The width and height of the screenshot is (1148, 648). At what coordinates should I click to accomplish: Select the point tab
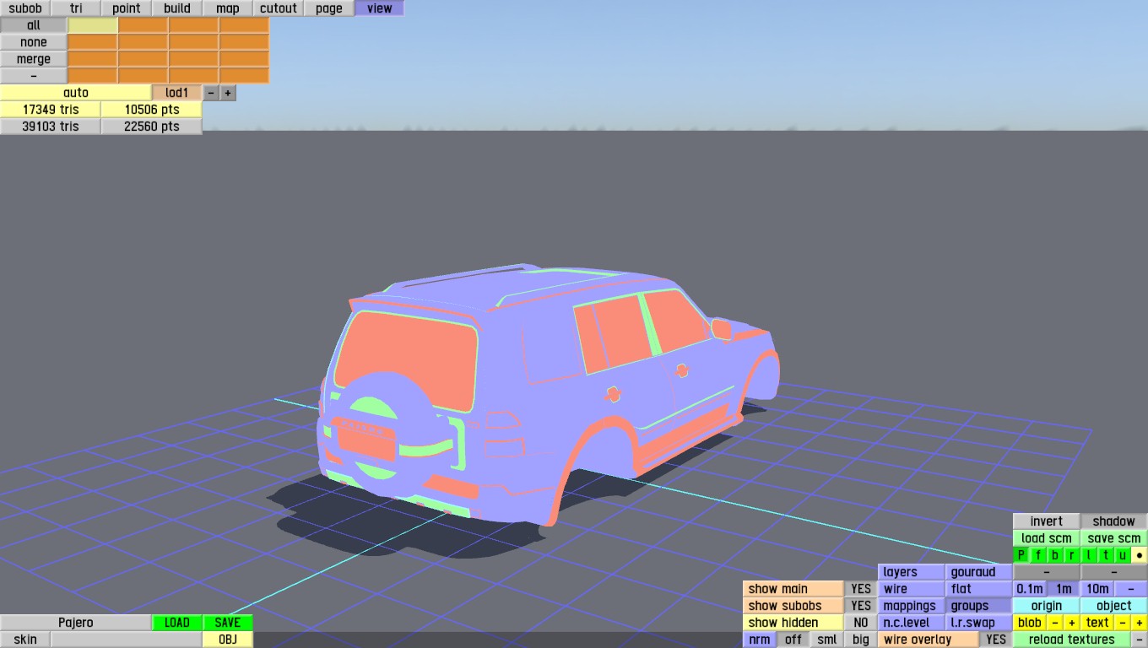tap(127, 8)
